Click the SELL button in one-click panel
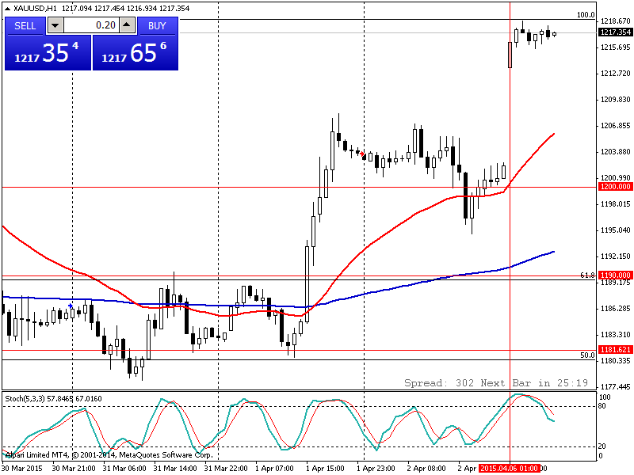 (25, 26)
